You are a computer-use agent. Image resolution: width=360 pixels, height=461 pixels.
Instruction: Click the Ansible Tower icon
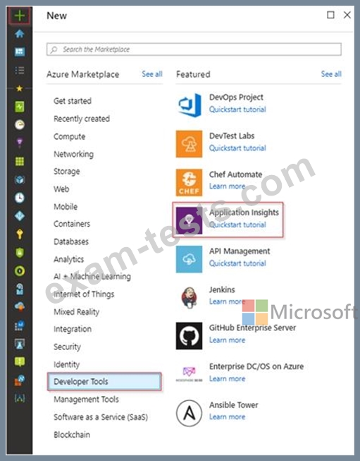pos(190,413)
